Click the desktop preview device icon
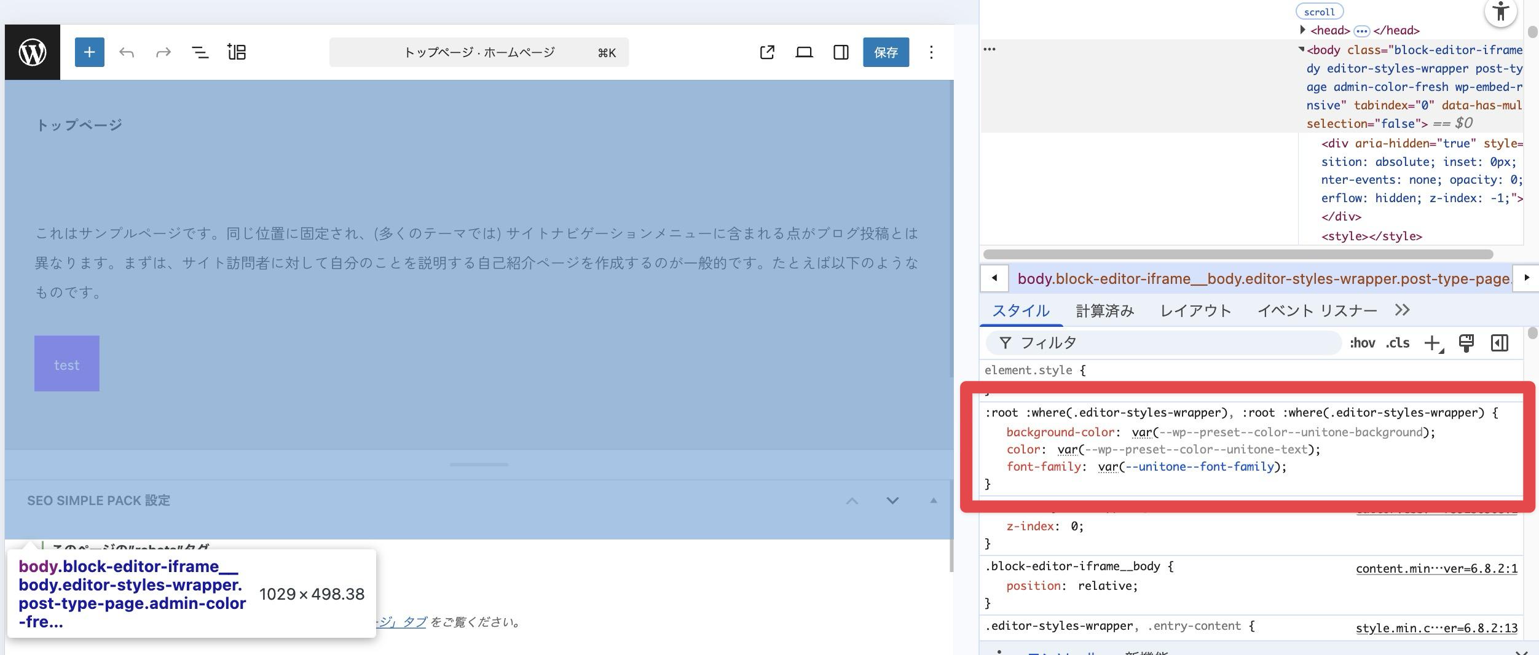 [x=804, y=52]
